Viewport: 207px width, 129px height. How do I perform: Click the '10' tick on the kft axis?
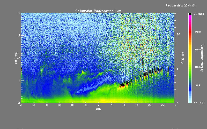point(178,34)
